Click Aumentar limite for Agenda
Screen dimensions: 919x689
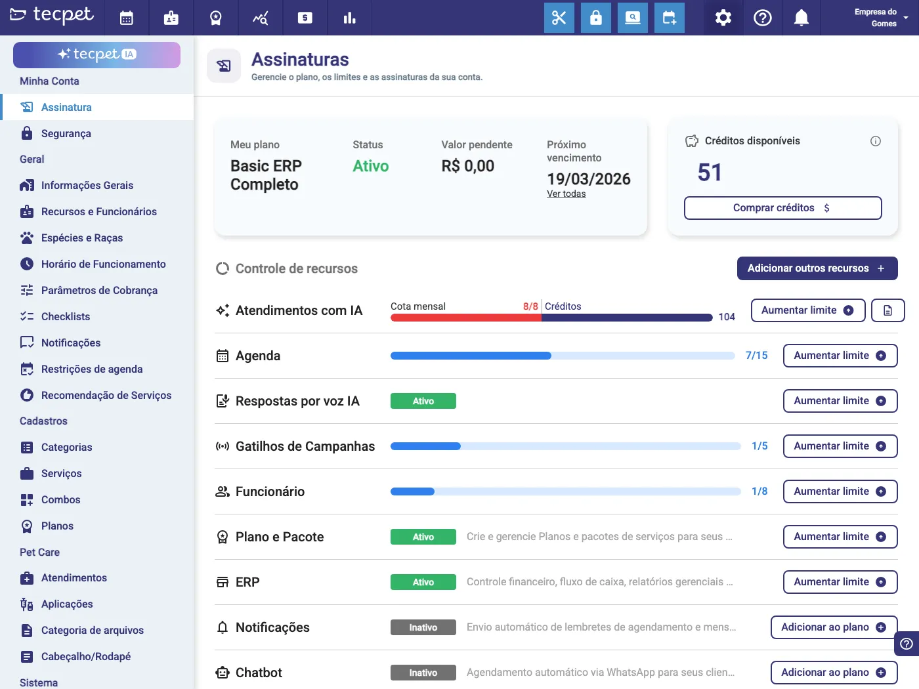click(840, 356)
